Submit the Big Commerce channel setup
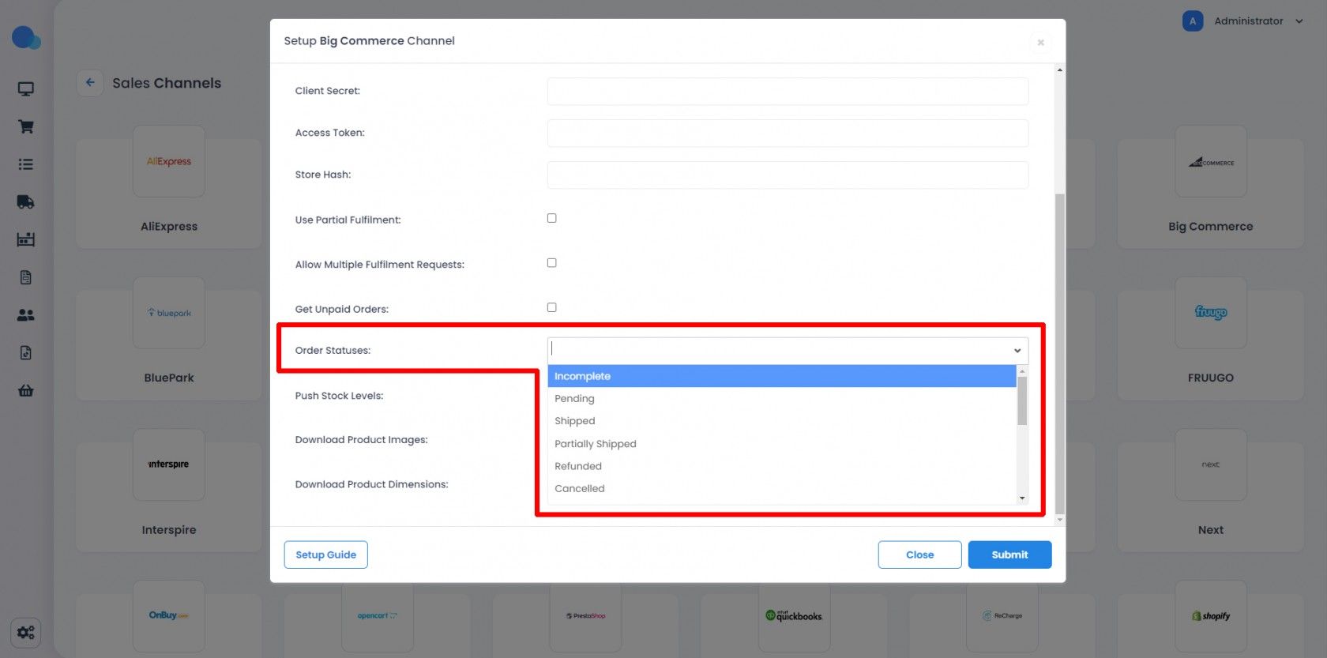 [x=1009, y=555]
